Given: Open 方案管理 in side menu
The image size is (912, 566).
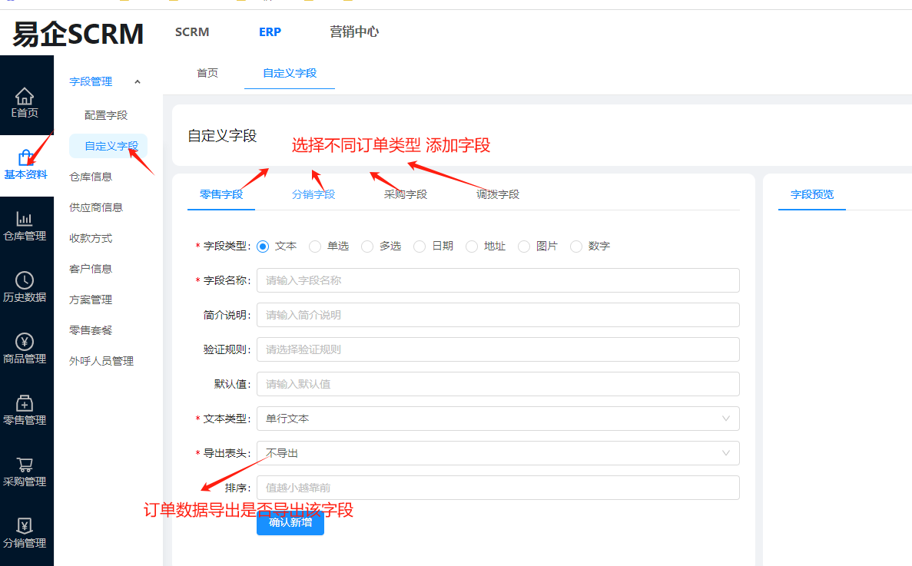Looking at the screenshot, I should coord(91,300).
